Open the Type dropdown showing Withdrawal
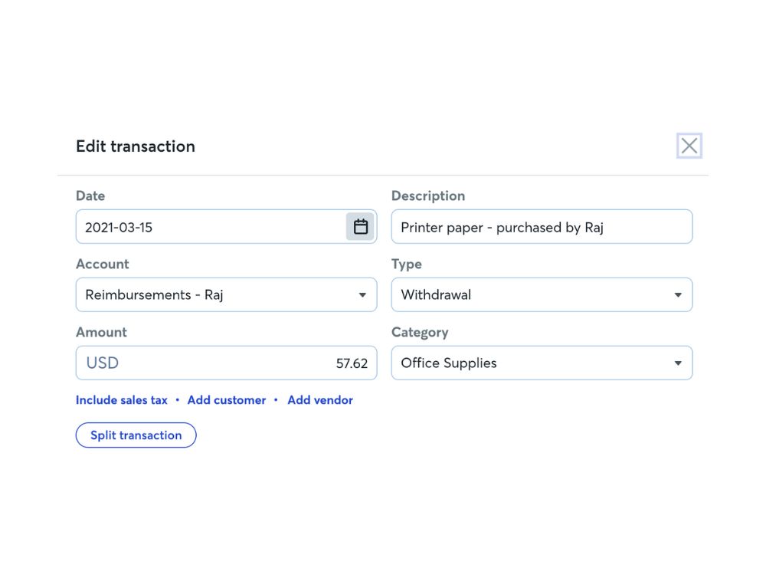The height and width of the screenshot is (575, 766). pyautogui.click(x=542, y=295)
